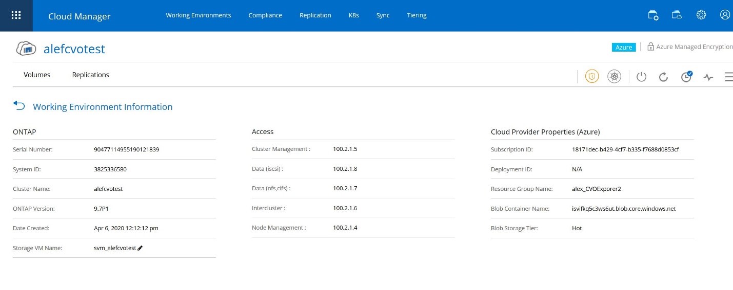Click the Working Environment Information heading
The width and height of the screenshot is (733, 290).
[103, 107]
